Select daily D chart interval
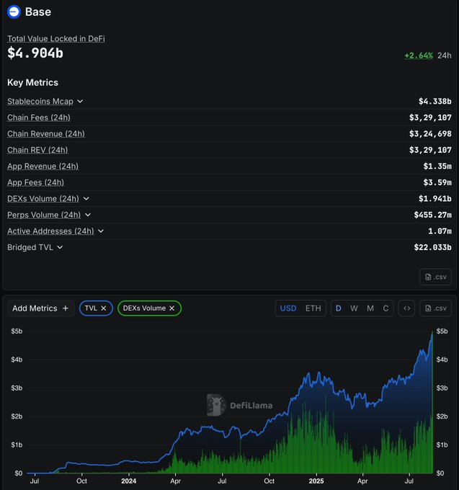 (339, 308)
